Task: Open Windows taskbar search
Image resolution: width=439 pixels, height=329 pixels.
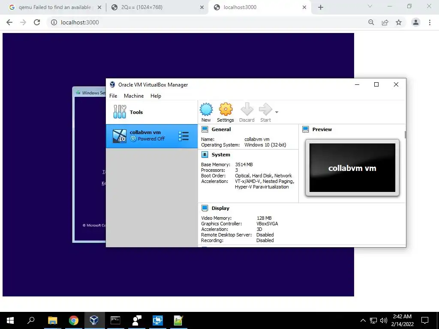Action: click(31, 320)
